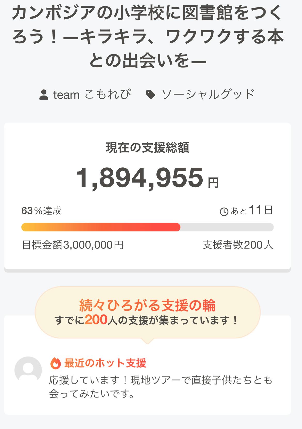The height and width of the screenshot is (429, 302).
Task: Click the 続々ひろがる支援の輪 banner heading
Action: (x=147, y=305)
